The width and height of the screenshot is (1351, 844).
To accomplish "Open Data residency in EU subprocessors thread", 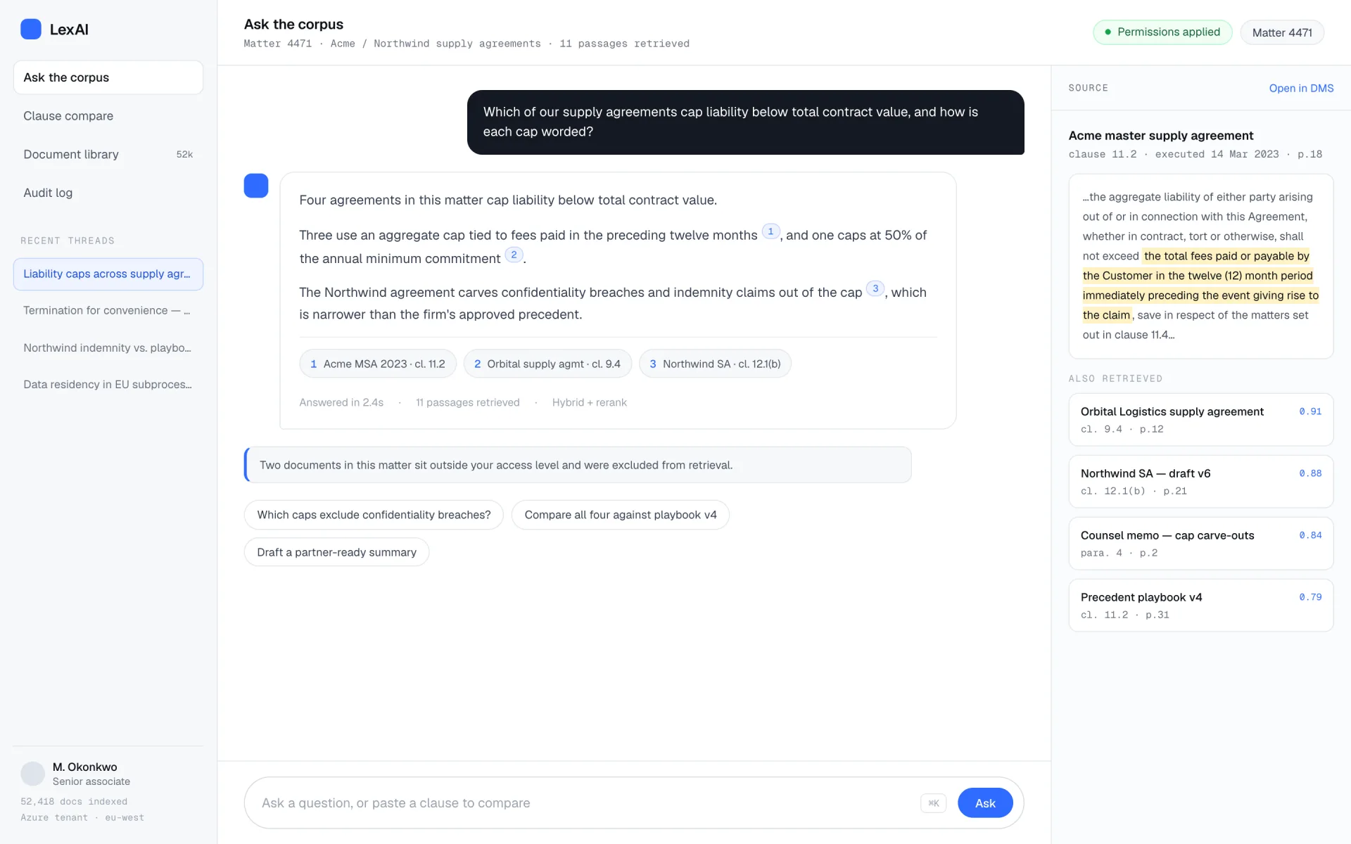I will point(108,385).
